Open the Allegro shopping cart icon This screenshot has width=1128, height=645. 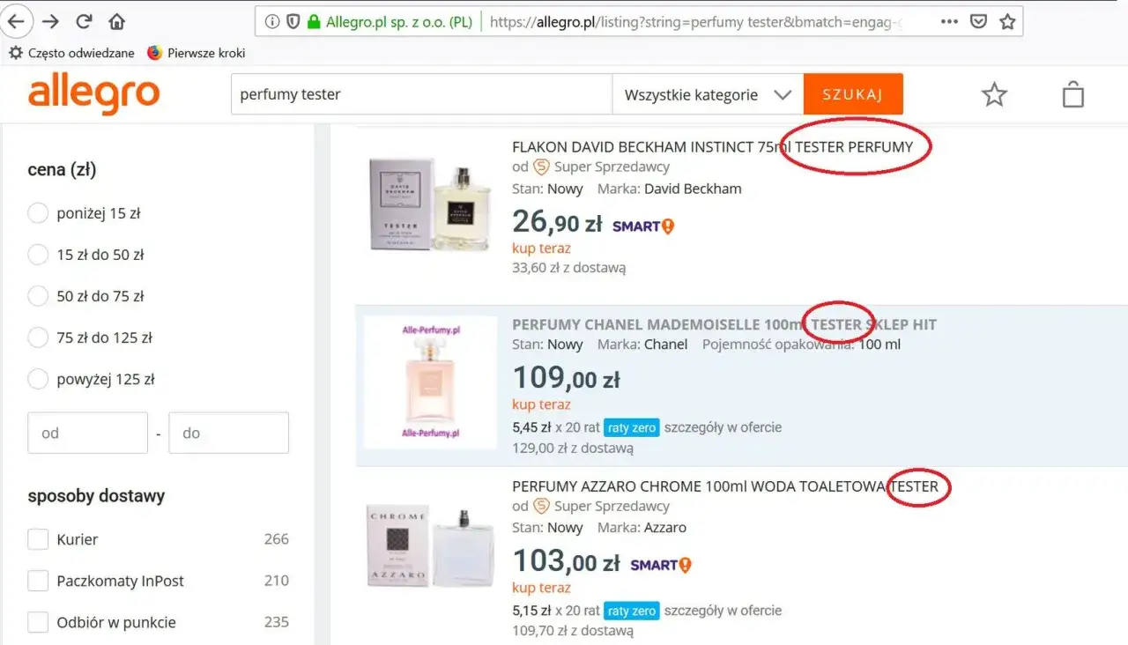tap(1072, 93)
